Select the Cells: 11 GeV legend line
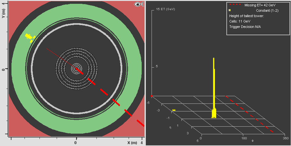Screen dimensions: 291x146 [x=240, y=21]
